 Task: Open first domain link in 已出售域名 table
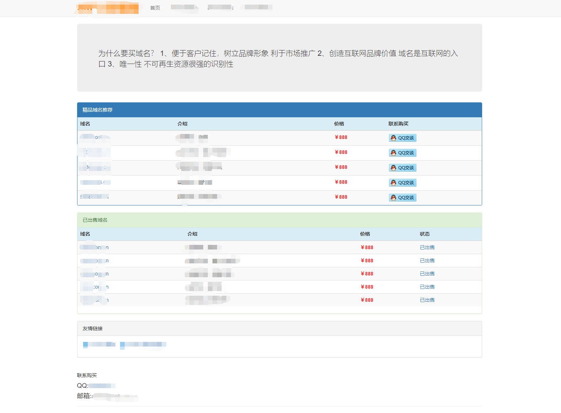point(94,247)
